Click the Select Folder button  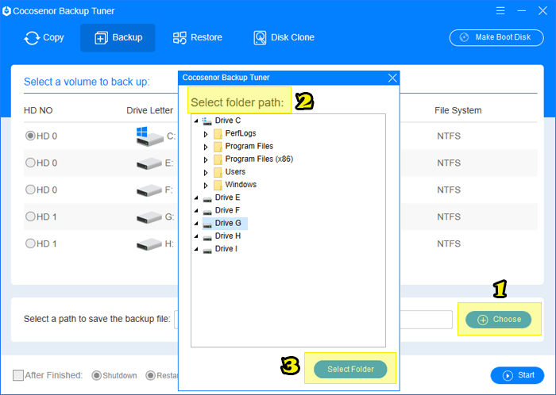[350, 369]
